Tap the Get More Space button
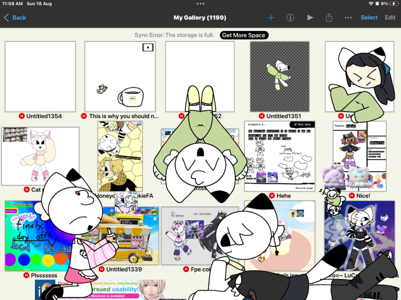 coord(244,35)
